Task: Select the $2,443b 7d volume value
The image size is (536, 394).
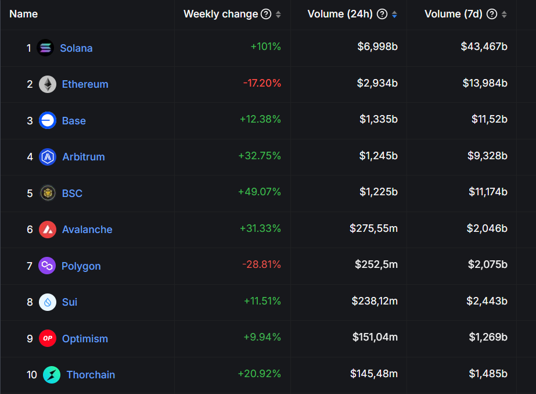Action: coord(487,301)
